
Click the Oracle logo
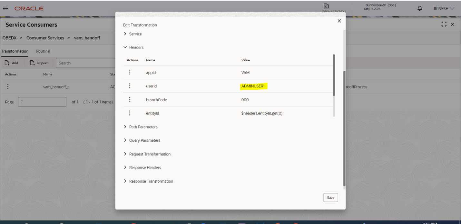pyautogui.click(x=29, y=8)
